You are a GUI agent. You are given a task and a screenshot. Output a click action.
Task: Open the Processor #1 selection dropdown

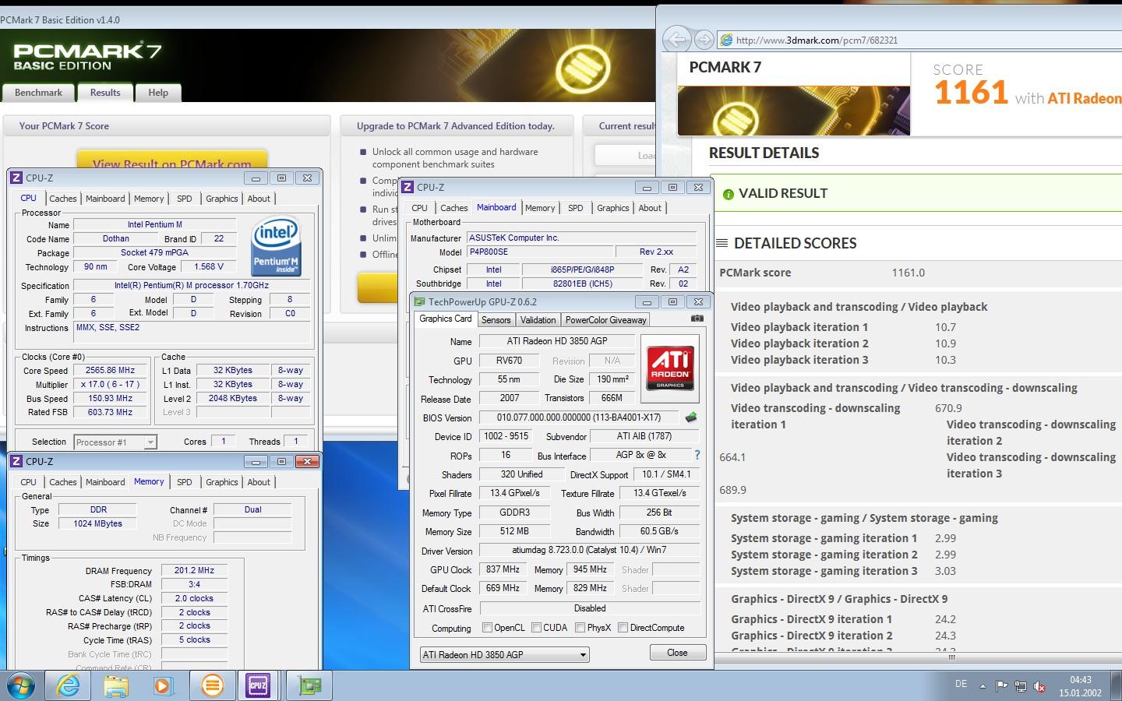click(115, 442)
